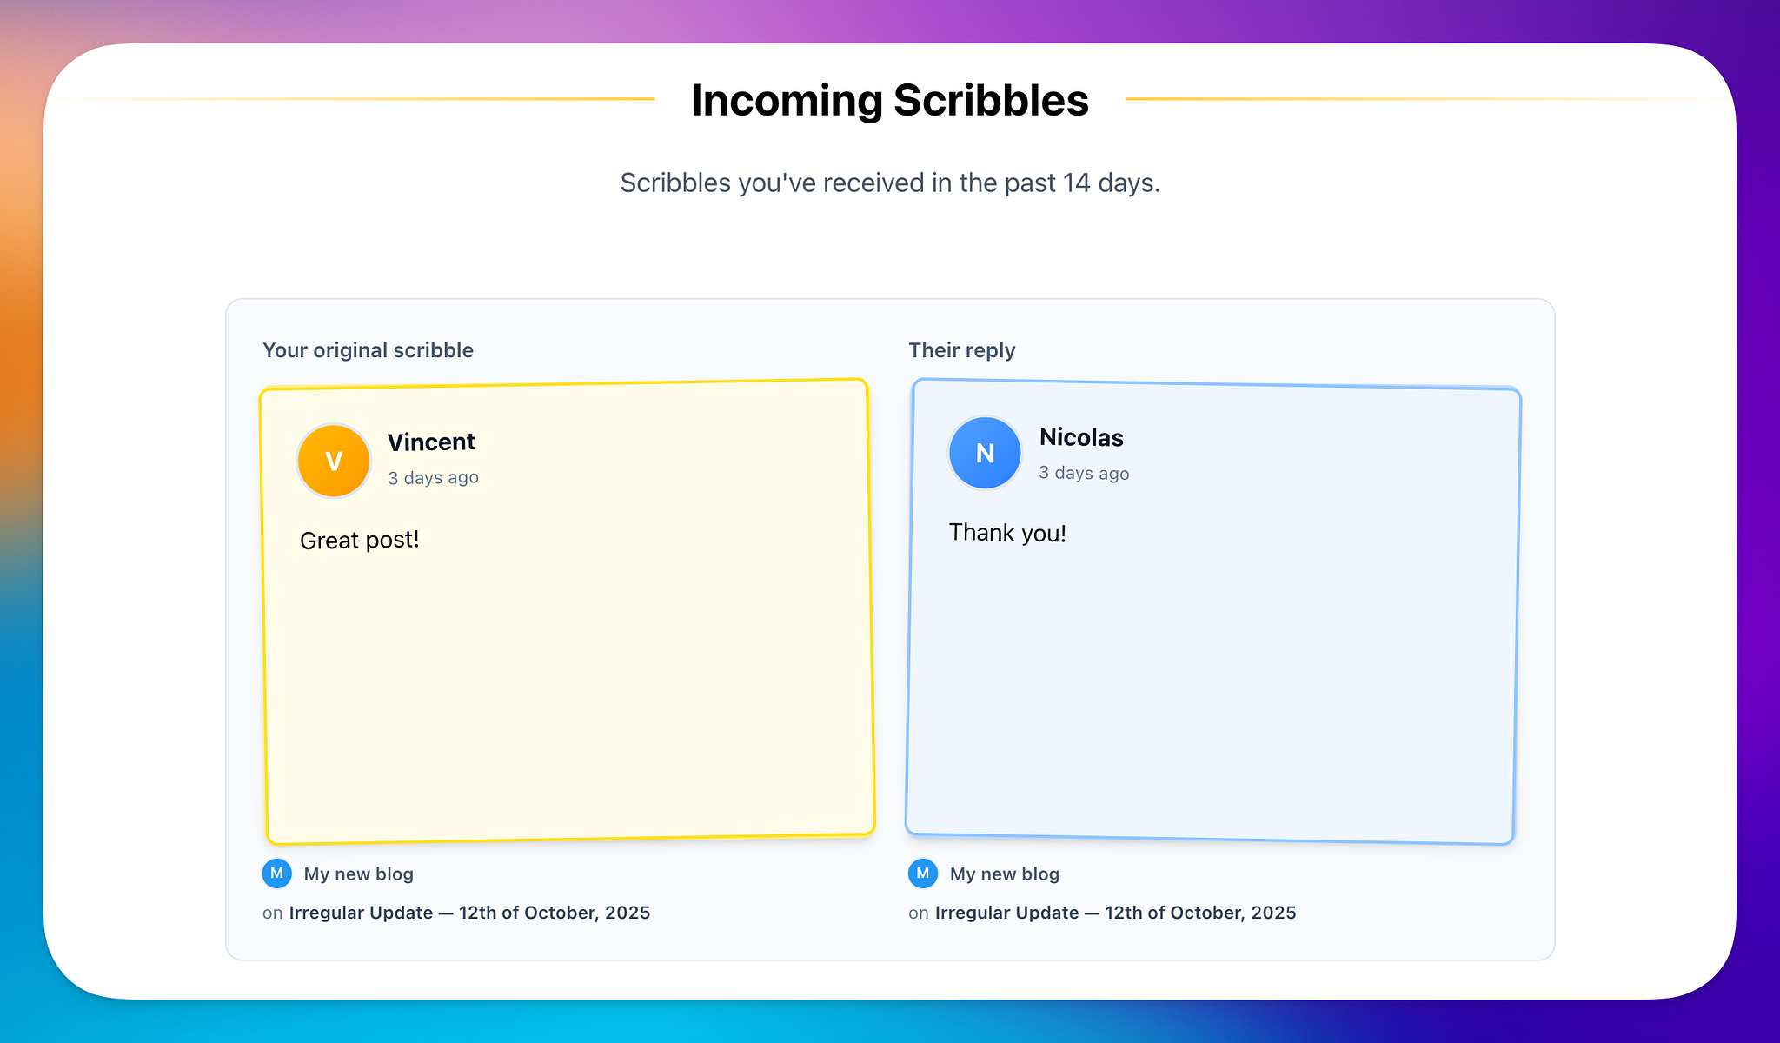This screenshot has width=1780, height=1043.
Task: Click Vincent's name in the original scribble
Action: click(x=432, y=442)
